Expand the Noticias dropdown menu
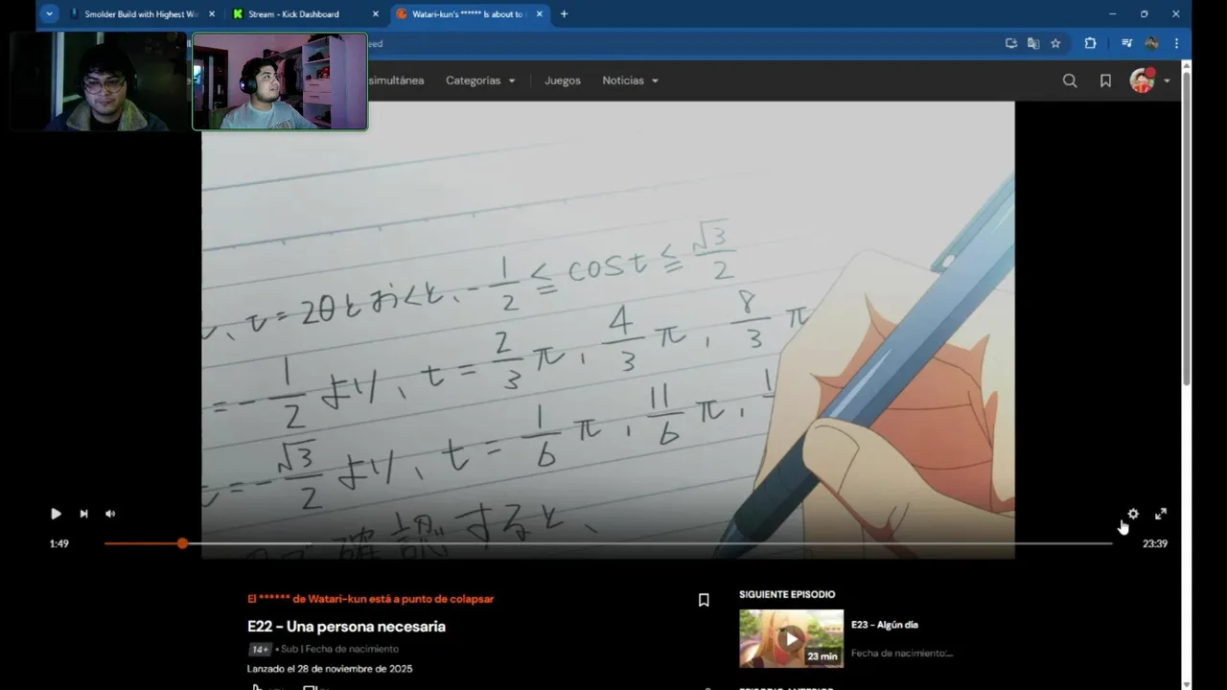This screenshot has height=690, width=1227. click(x=630, y=80)
